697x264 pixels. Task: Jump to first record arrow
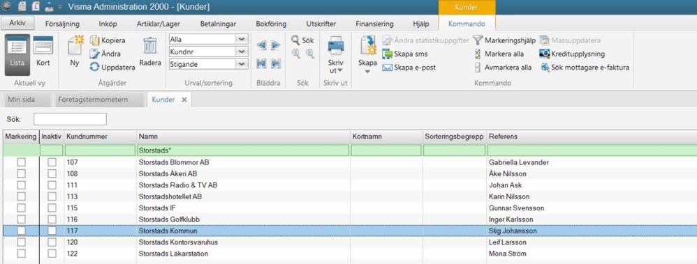261,63
